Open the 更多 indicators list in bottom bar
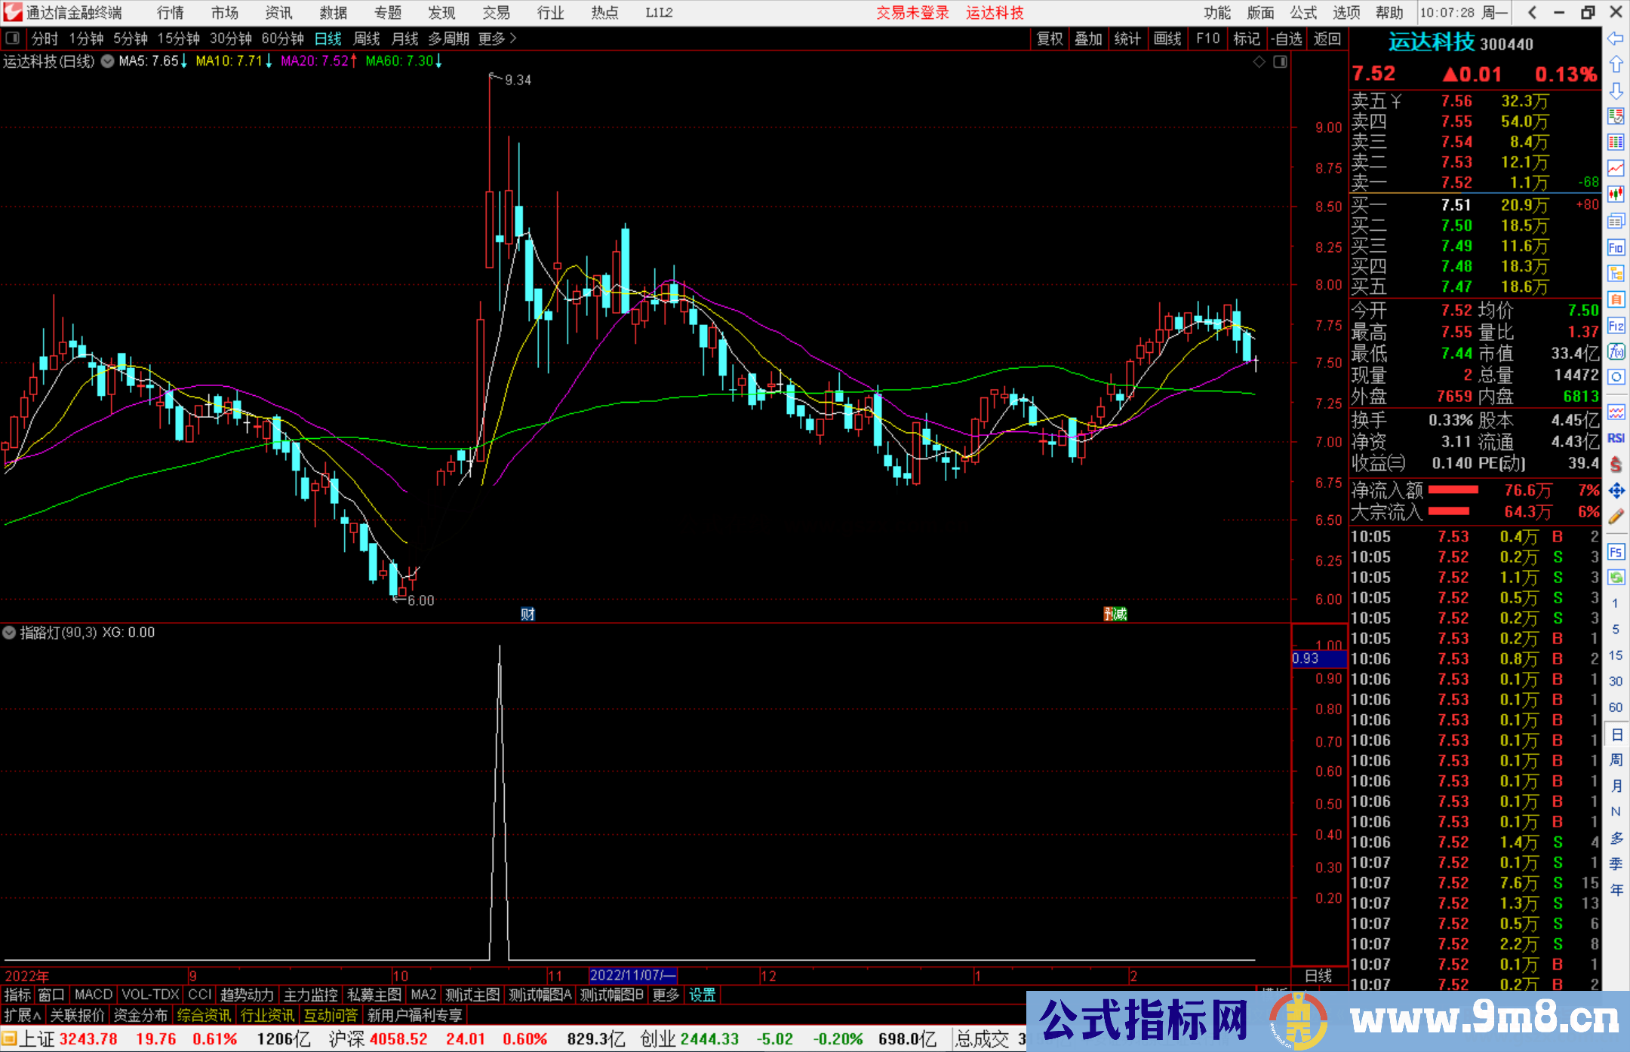The height and width of the screenshot is (1052, 1630). click(665, 995)
